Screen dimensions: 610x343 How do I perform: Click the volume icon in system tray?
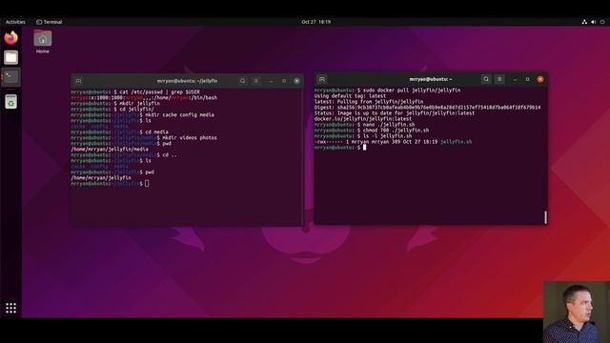pos(593,22)
